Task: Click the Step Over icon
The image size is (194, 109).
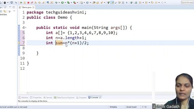Action: tap(39, 2)
